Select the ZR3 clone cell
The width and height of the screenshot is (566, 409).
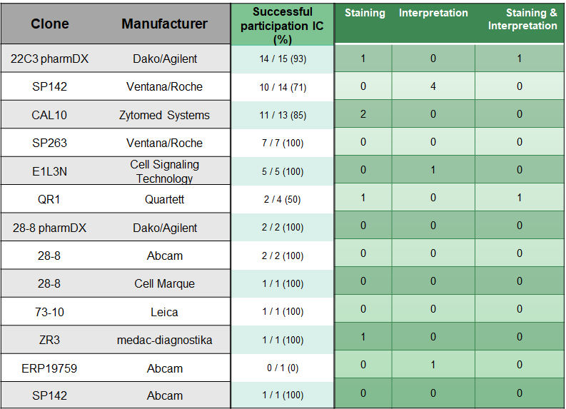(50, 340)
